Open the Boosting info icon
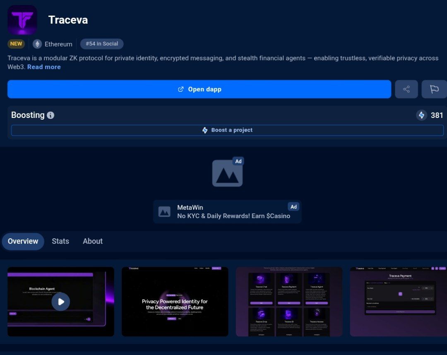The image size is (447, 355). (50, 115)
